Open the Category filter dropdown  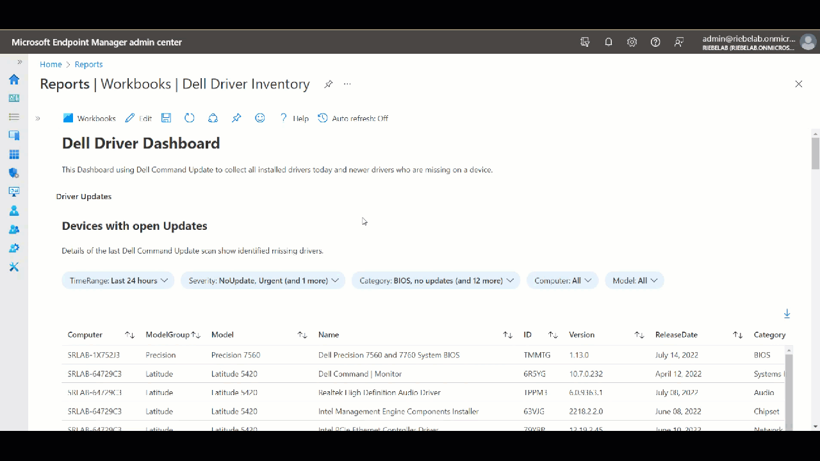click(x=436, y=280)
